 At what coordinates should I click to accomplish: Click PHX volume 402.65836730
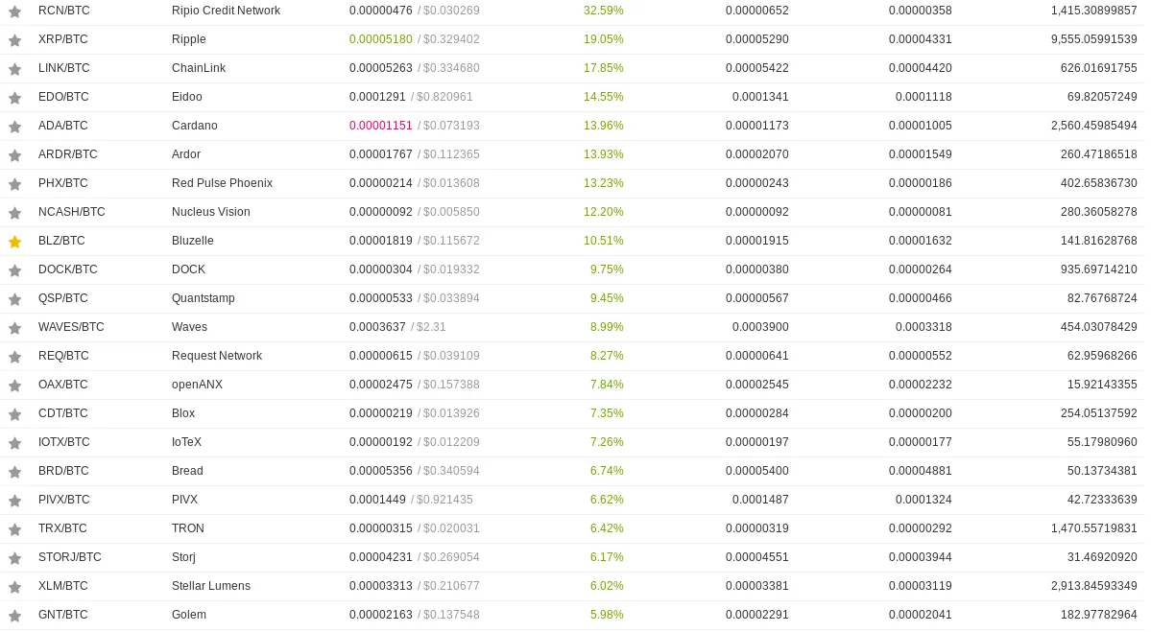(x=1099, y=183)
